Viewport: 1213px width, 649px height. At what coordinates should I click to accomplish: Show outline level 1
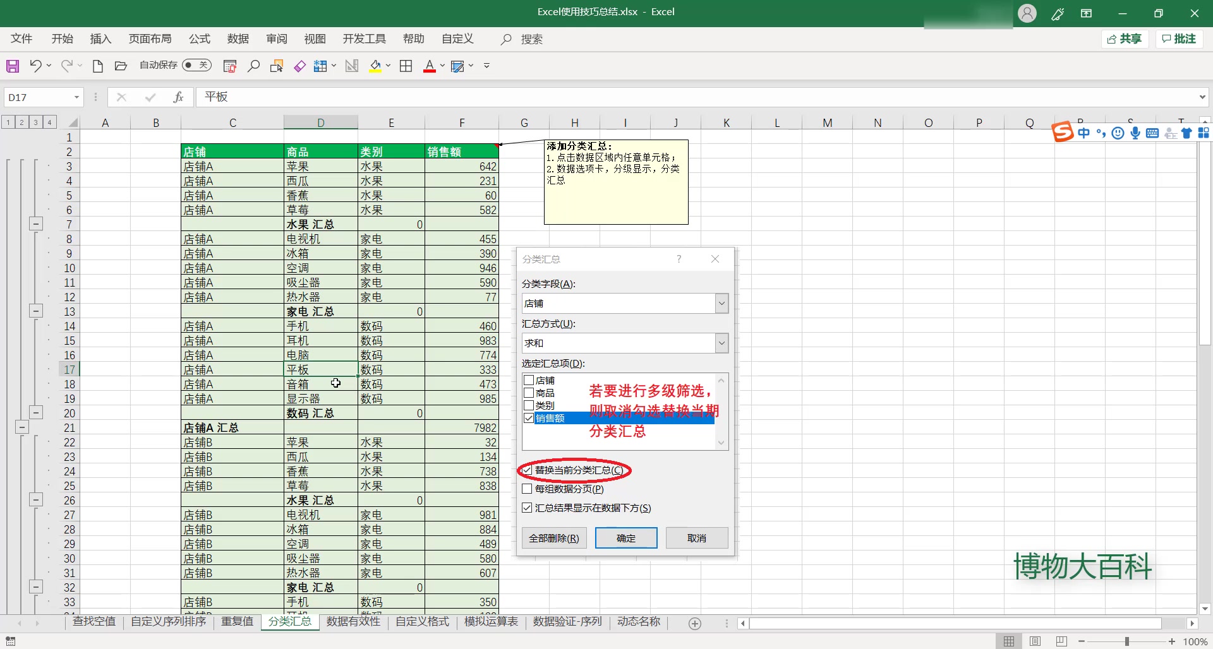pyautogui.click(x=8, y=122)
